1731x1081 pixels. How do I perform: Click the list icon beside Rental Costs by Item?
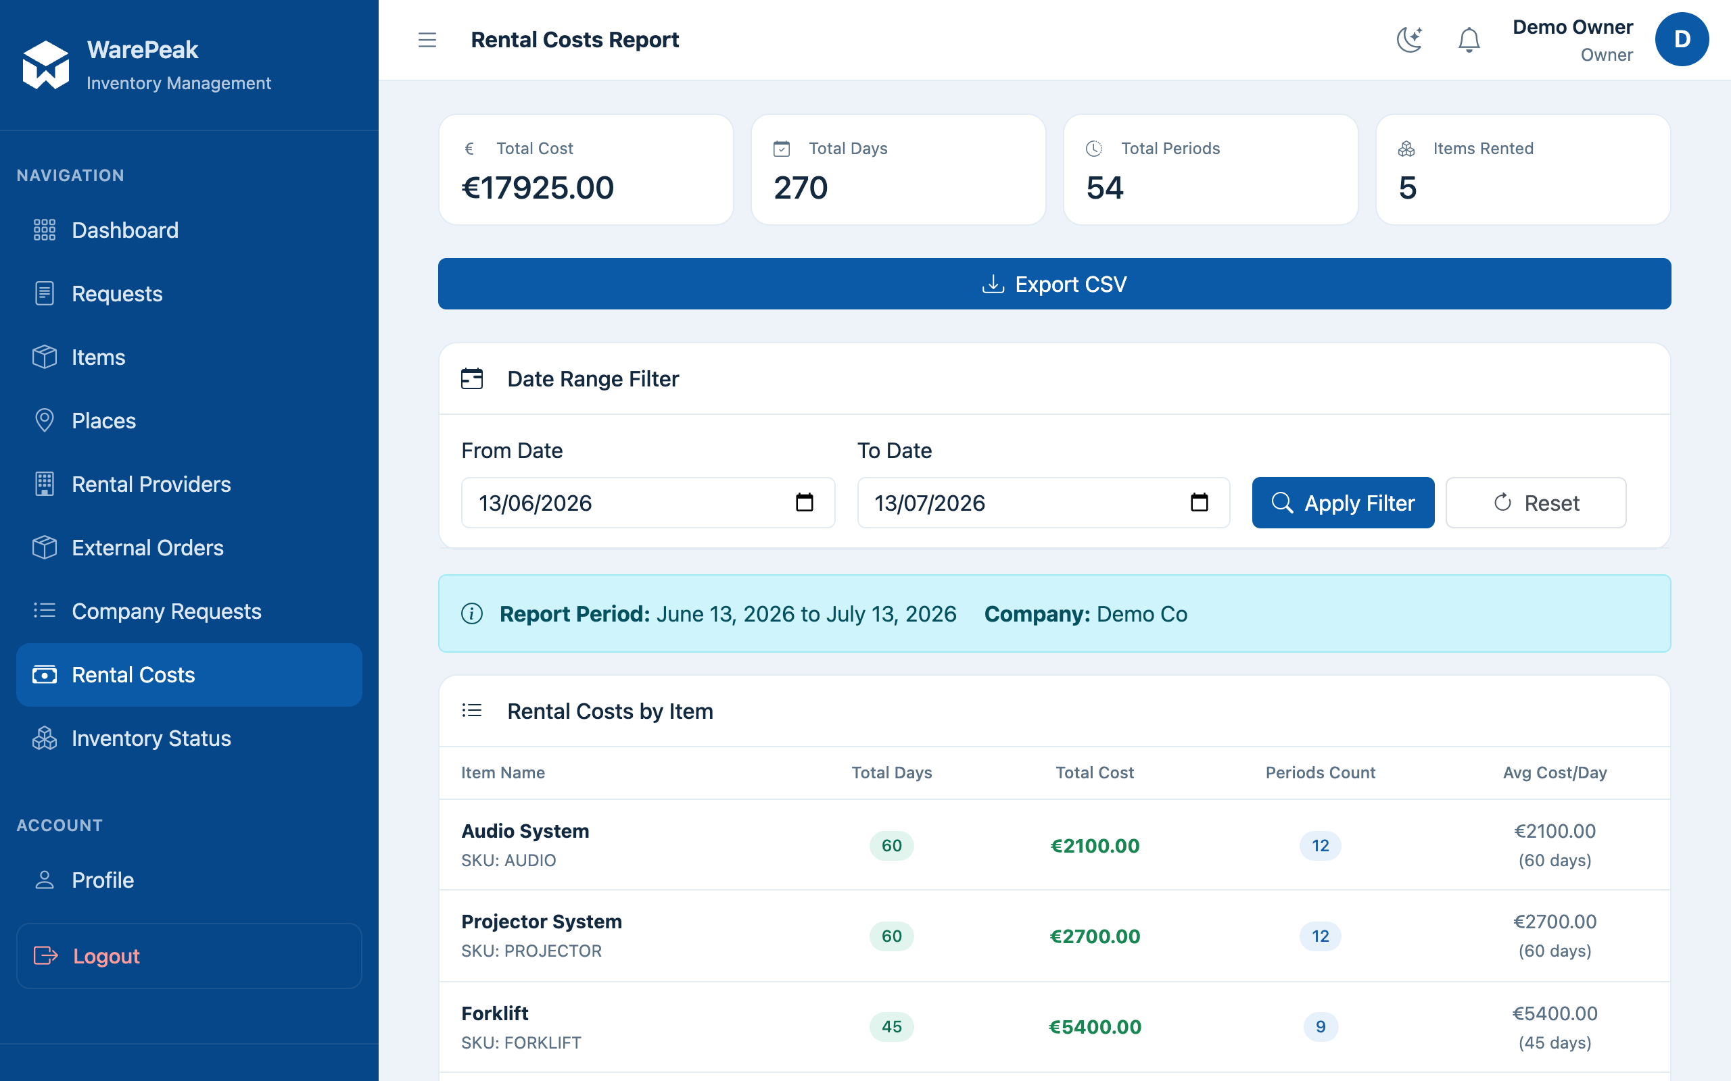pyautogui.click(x=472, y=711)
